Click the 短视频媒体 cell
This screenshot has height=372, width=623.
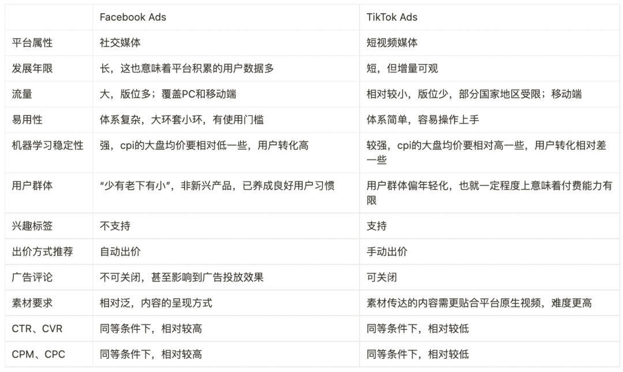pos(392,43)
